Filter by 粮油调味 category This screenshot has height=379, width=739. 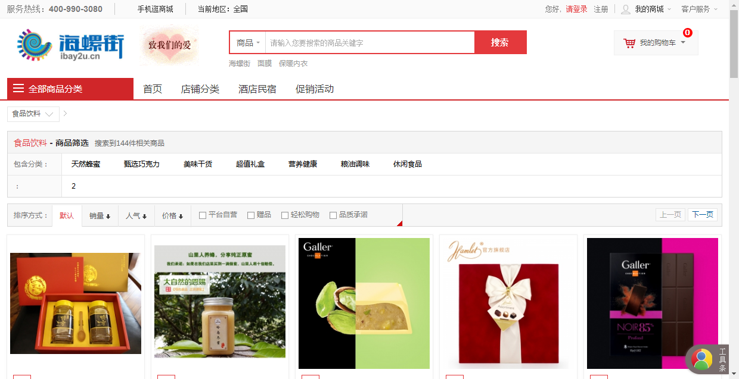pyautogui.click(x=355, y=164)
